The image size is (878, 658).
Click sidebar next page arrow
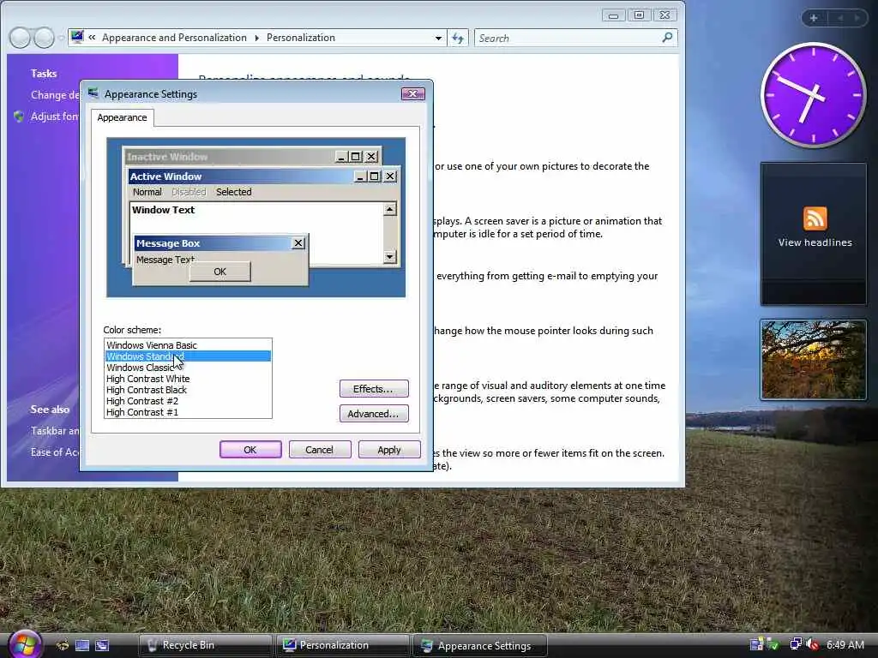pos(857,18)
